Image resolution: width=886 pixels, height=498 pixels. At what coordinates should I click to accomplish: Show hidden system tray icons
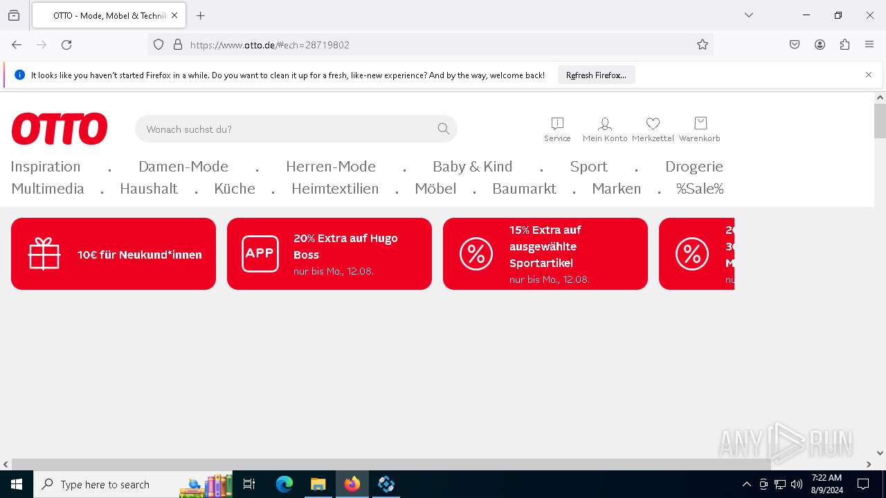pyautogui.click(x=746, y=484)
